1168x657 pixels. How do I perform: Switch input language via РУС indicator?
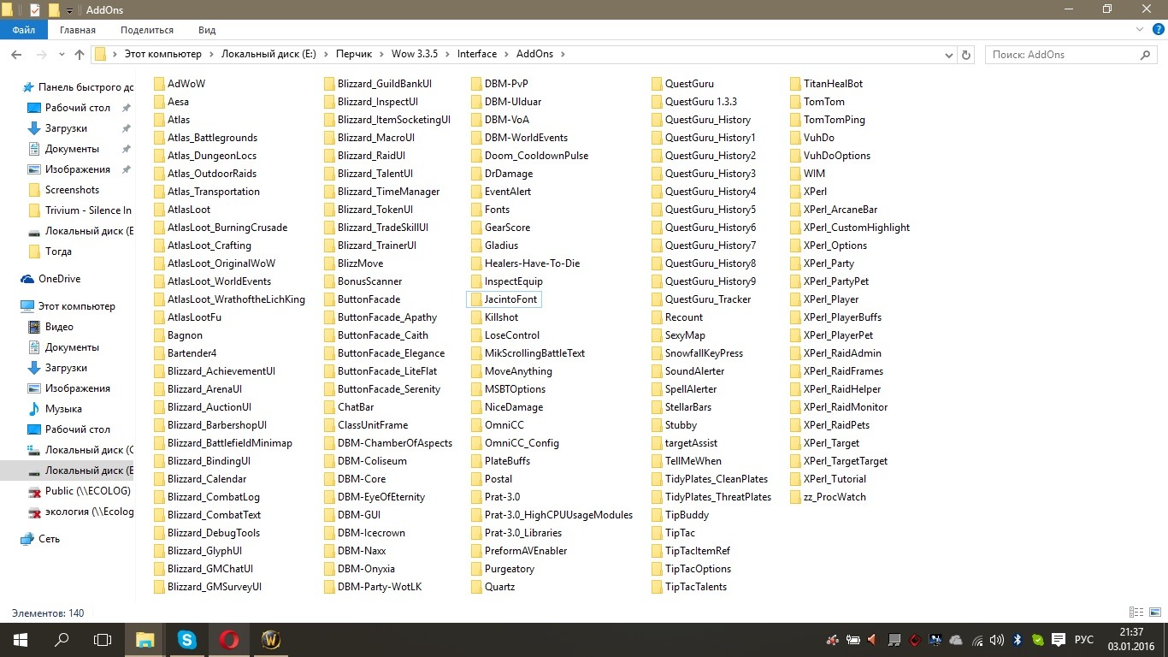point(1083,640)
